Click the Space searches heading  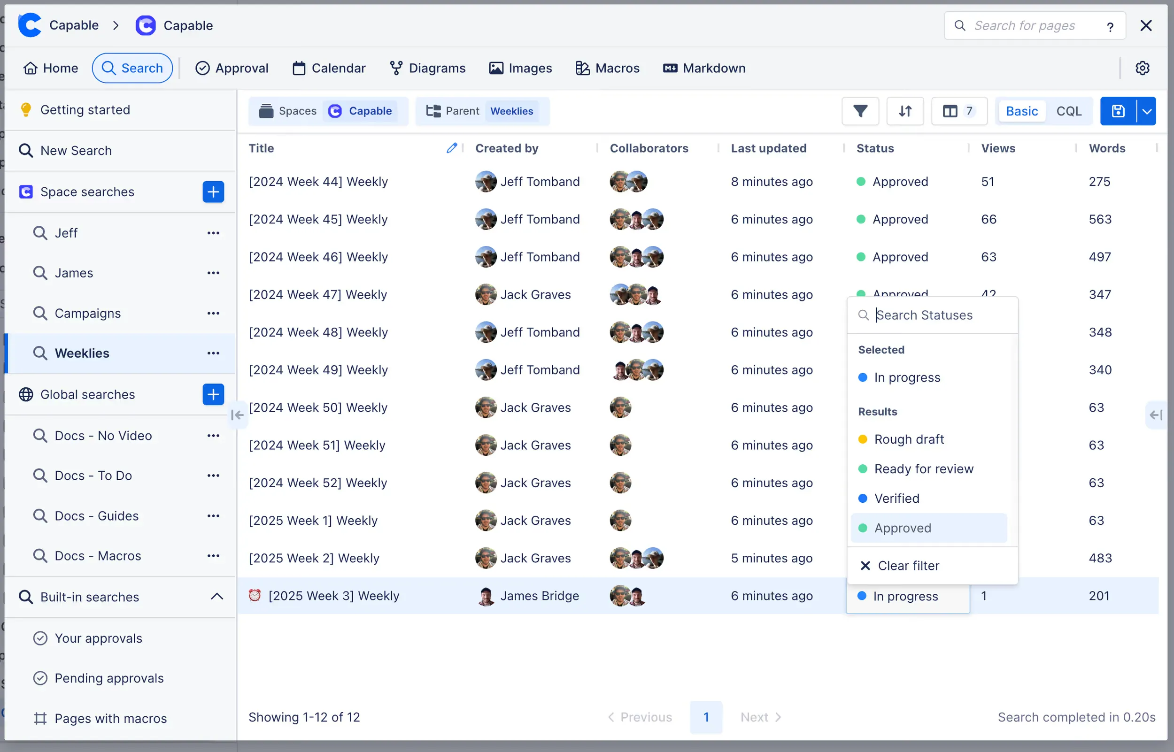tap(87, 192)
